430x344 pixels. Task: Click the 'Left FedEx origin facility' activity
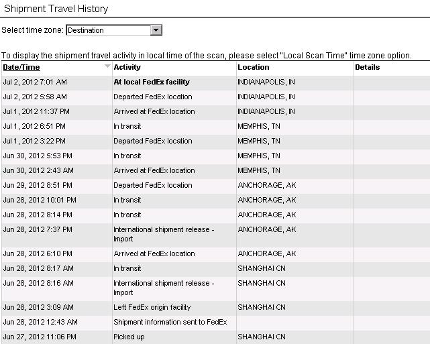coord(152,307)
